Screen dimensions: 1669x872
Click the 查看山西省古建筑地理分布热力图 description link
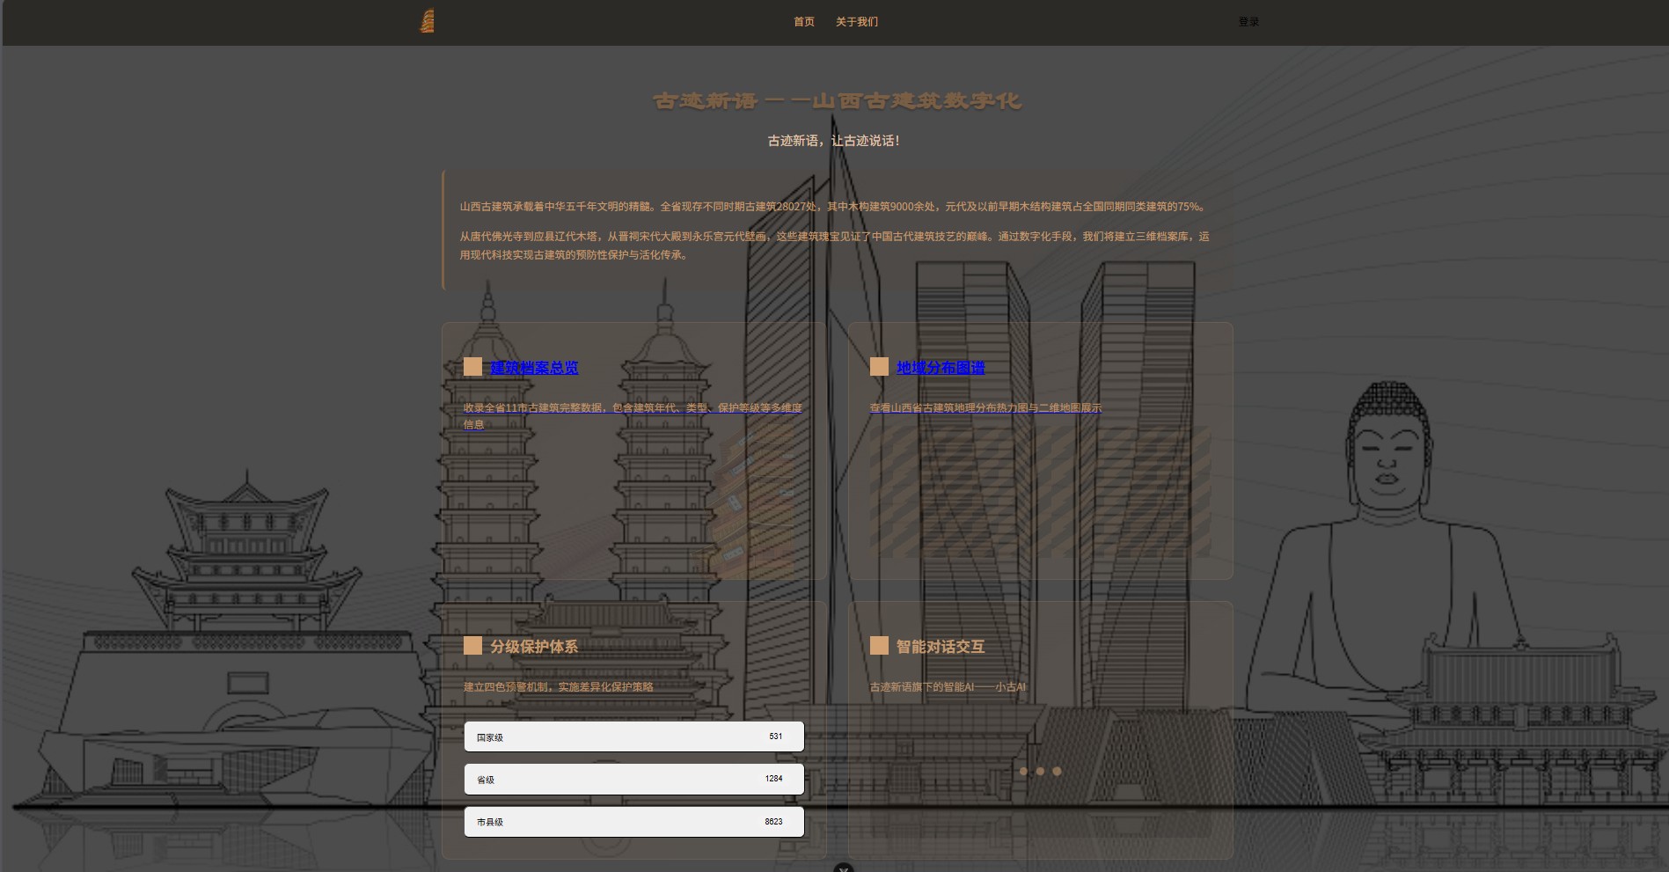click(985, 408)
